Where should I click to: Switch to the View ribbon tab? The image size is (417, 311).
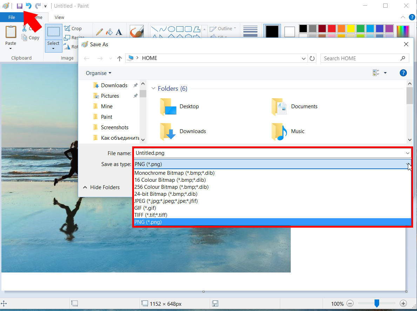click(59, 17)
